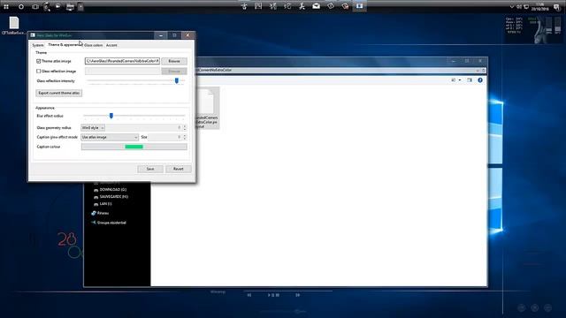This screenshot has width=566, height=318.
Task: Open the Caption glow effect mode dropdown
Action: coord(110,137)
